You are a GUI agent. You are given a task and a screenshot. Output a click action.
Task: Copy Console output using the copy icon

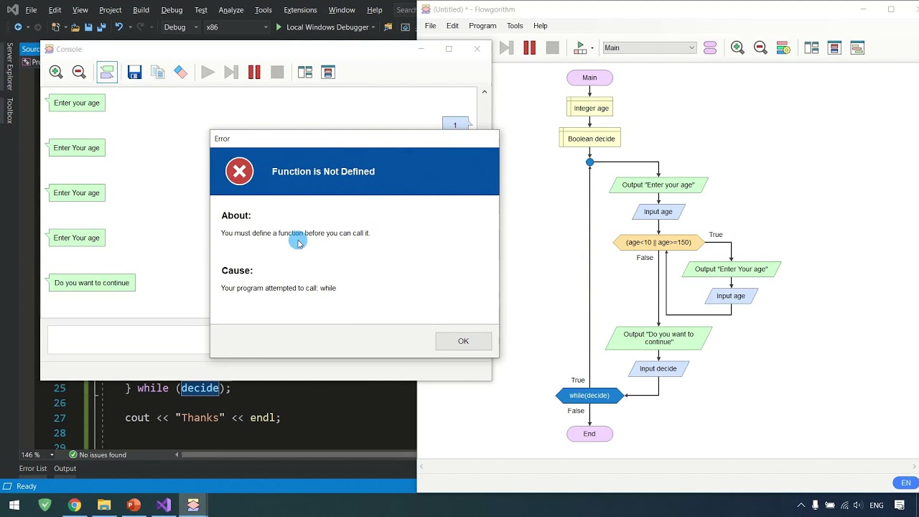click(158, 72)
